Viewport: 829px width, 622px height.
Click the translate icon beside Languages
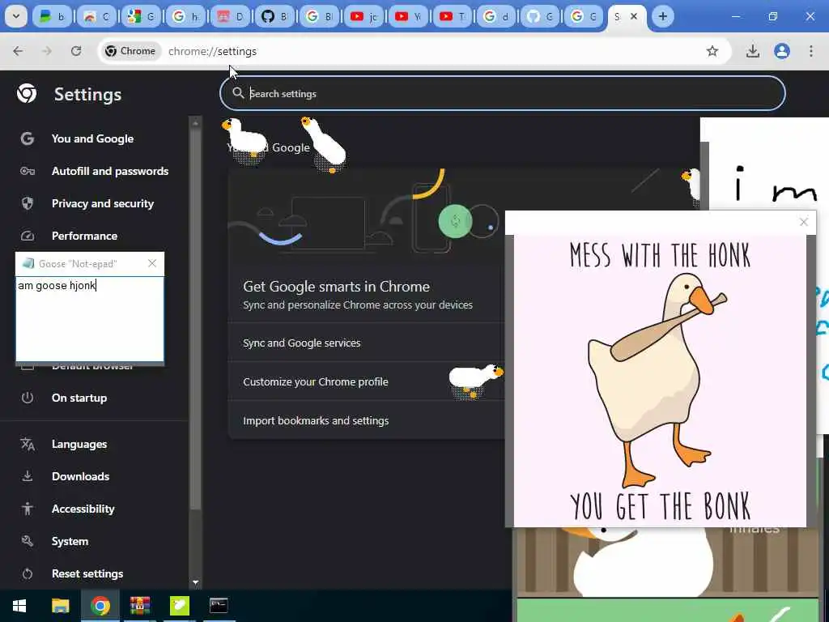click(27, 445)
